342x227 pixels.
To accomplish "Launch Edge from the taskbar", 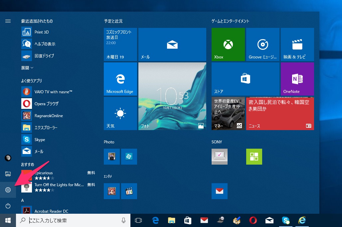I will 155,220.
